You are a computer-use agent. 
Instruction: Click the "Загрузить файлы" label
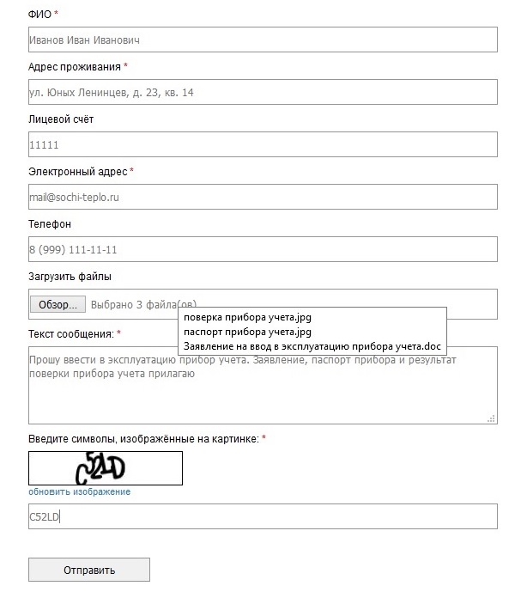pyautogui.click(x=70, y=277)
